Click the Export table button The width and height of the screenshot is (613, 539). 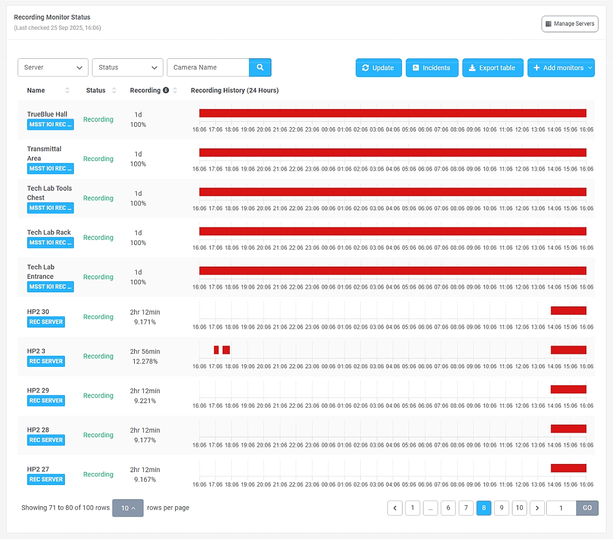(x=492, y=68)
